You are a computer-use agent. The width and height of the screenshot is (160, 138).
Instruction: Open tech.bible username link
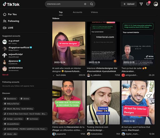(61, 75)
